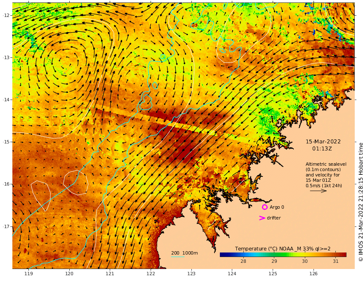The width and height of the screenshot is (363, 281).
Task: Click the 15 Mar 01Z text line
Action: pyautogui.click(x=318, y=180)
